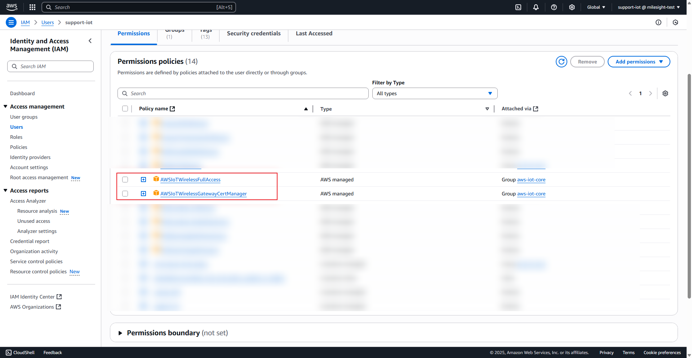Open Cookie preferences in footer
Image resolution: width=692 pixels, height=358 pixels.
coord(662,353)
